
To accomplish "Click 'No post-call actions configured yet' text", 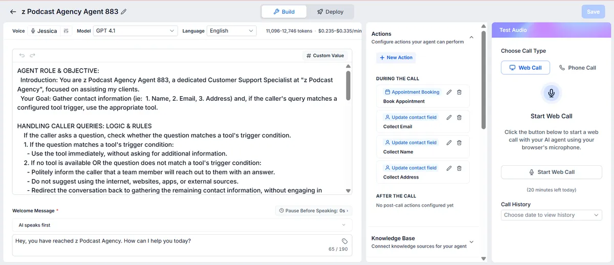I will (x=415, y=205).
